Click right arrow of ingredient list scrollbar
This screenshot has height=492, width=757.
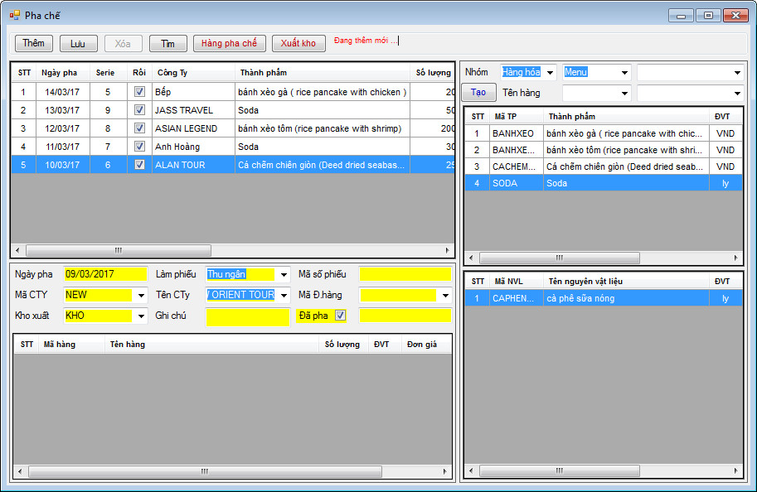click(735, 470)
